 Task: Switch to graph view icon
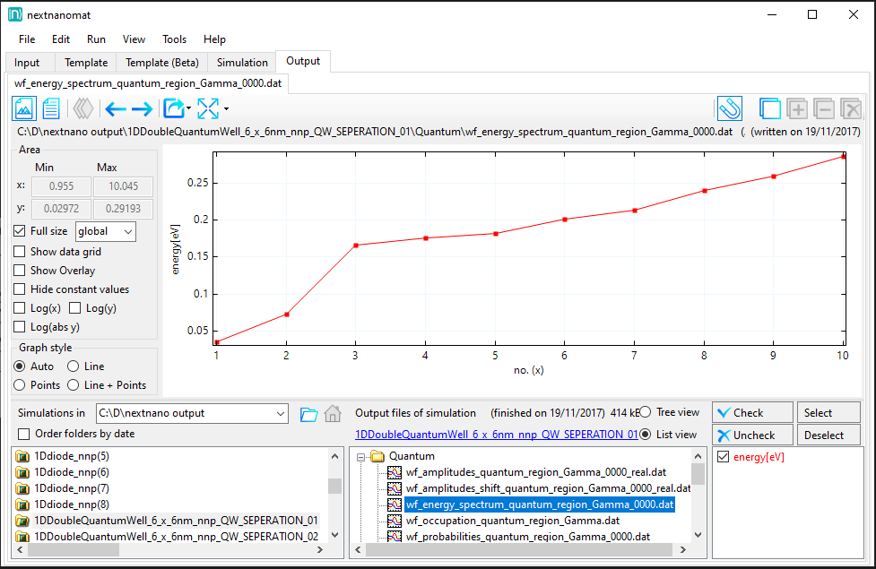[24, 109]
